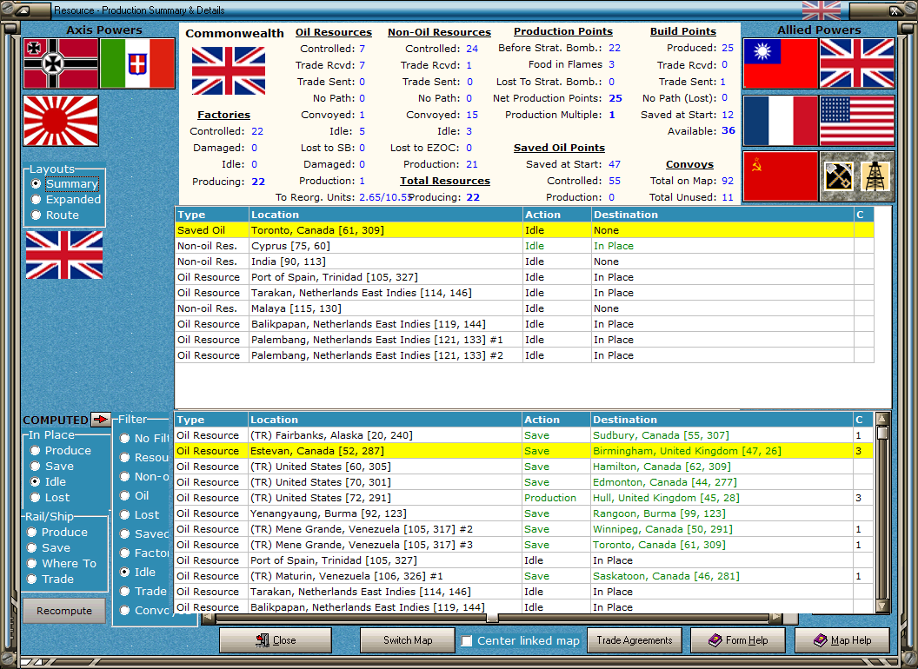918x669 pixels.
Task: Sort lower table by Destination header
Action: [722, 420]
